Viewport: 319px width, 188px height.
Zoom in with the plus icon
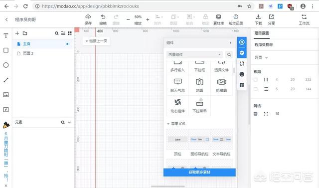[148, 19]
